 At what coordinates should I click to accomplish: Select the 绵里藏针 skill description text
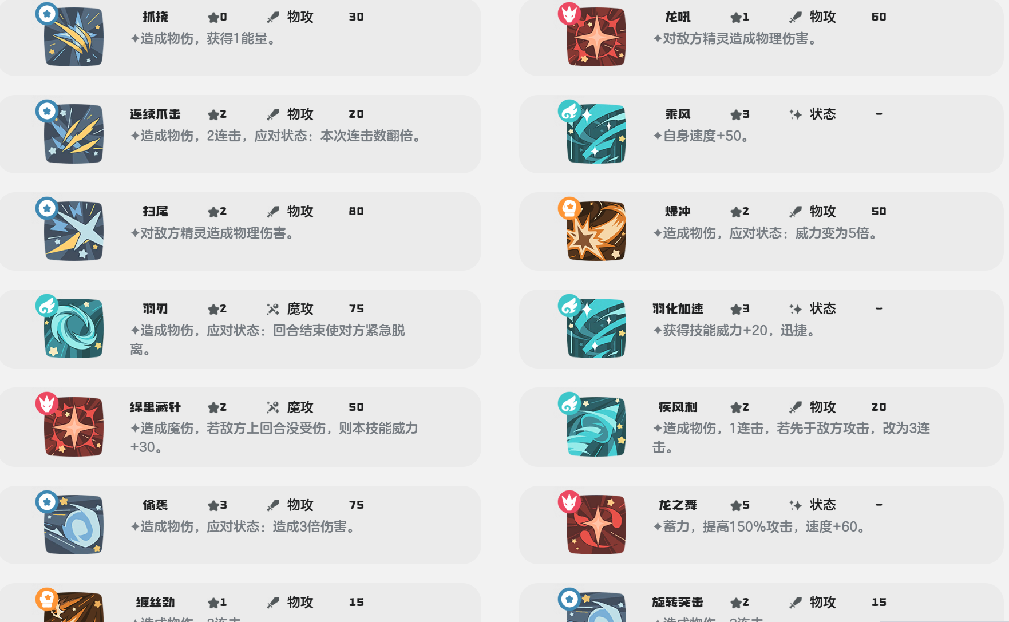click(274, 437)
